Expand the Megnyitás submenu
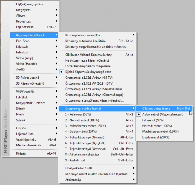This screenshot has height=185, width=195. point(34,10)
